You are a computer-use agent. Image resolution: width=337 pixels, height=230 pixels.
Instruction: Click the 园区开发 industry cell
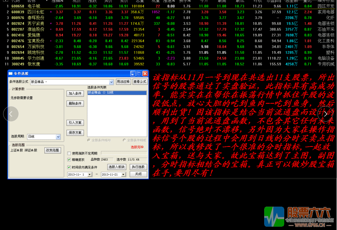pos(326,6)
